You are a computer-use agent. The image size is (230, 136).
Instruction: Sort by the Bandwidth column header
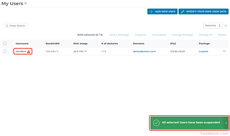(52, 44)
